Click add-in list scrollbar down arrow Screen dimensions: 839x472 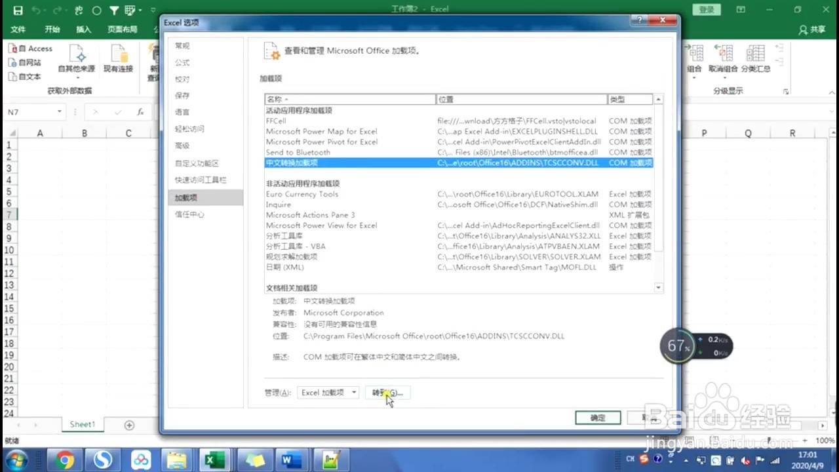[659, 288]
